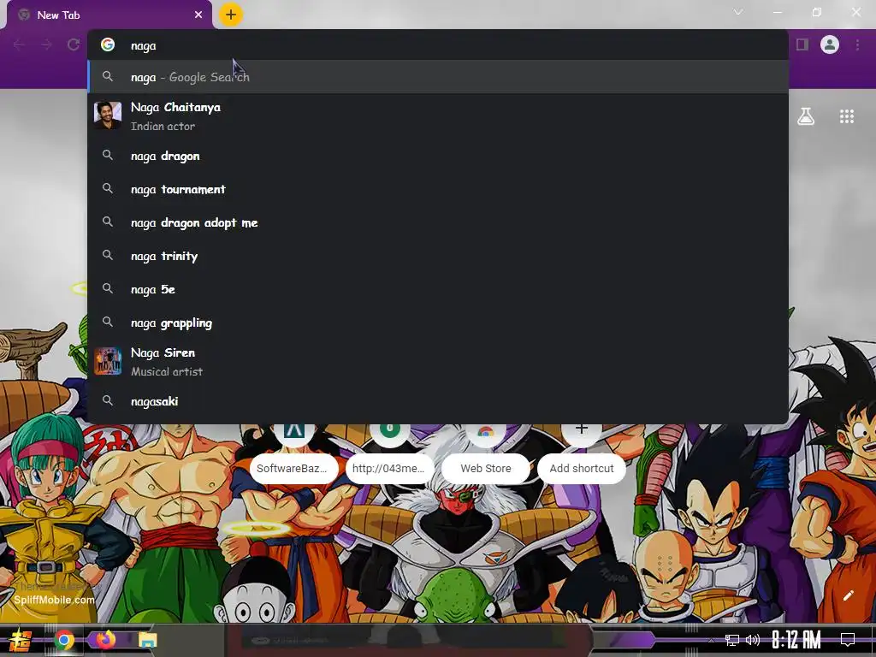Choose the naga - Google Search suggestion
Image resolution: width=876 pixels, height=657 pixels.
pos(438,77)
